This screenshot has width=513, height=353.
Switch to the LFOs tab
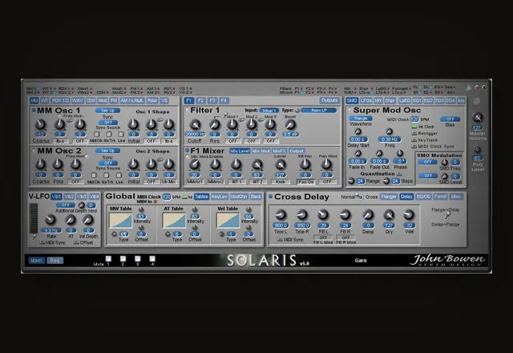point(366,100)
